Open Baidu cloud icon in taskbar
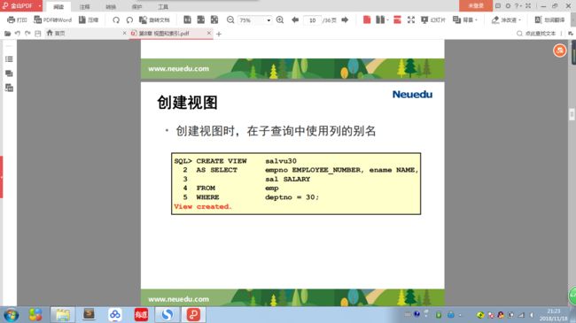This screenshot has height=323, width=576. (115, 314)
